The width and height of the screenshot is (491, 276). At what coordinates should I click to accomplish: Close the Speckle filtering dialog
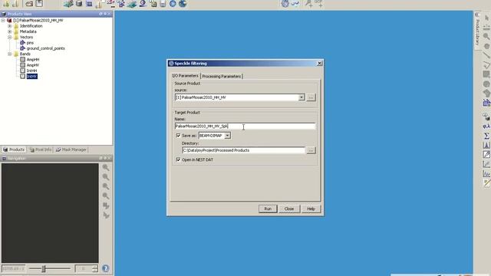[x=319, y=63]
